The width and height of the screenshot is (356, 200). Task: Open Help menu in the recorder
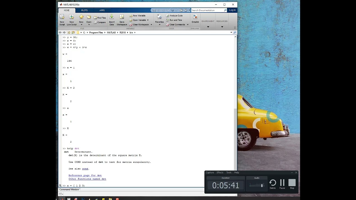[237, 172]
